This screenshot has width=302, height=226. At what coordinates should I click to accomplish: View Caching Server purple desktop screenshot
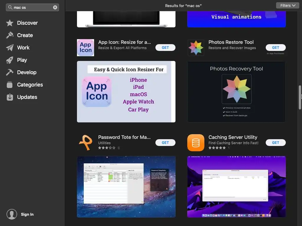tap(237, 187)
